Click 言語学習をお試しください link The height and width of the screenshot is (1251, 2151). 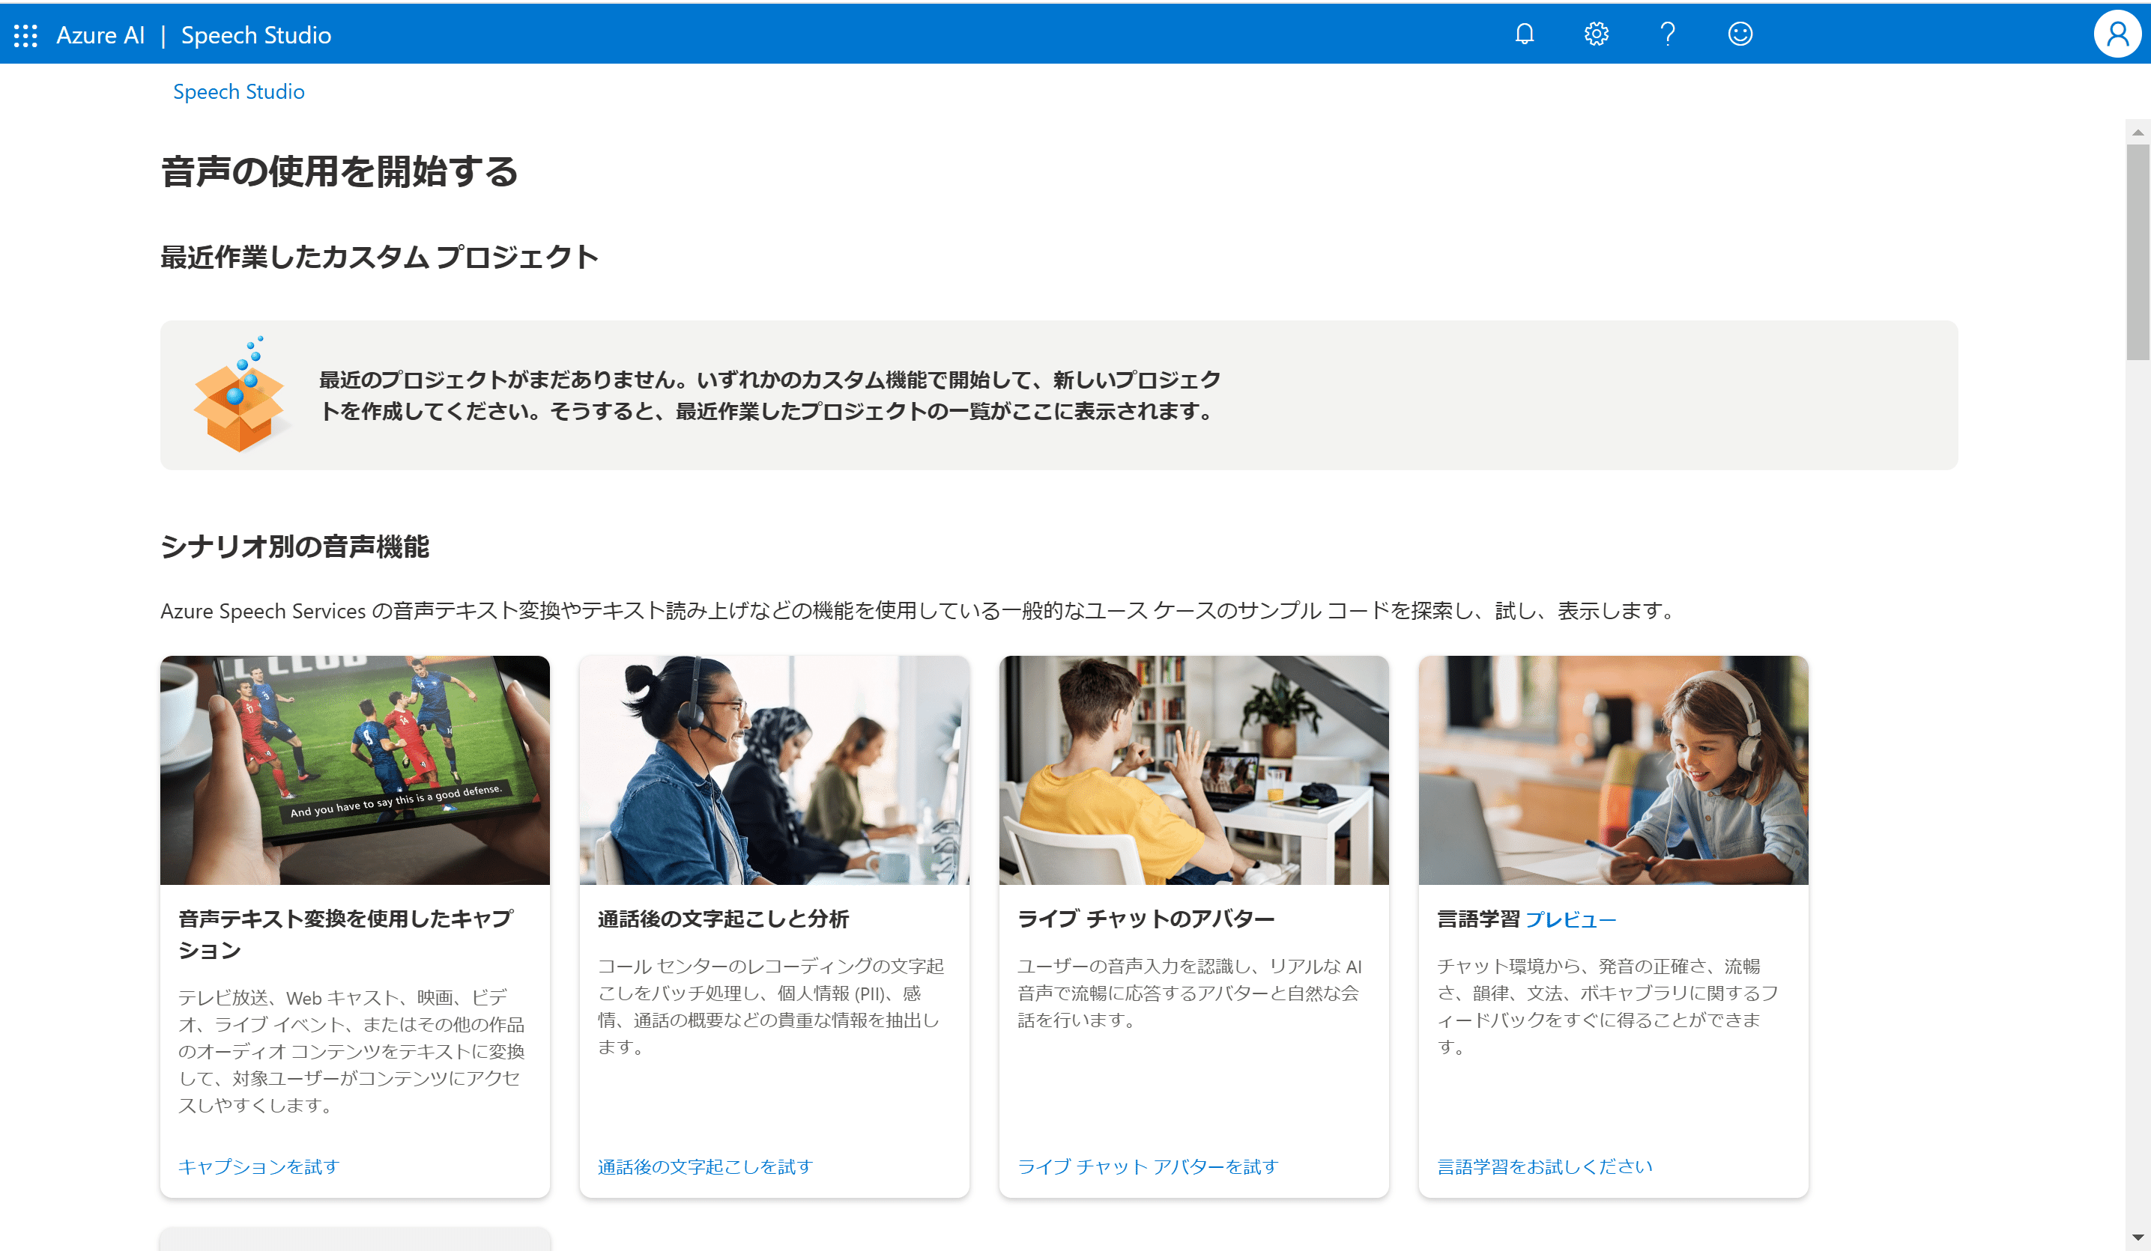pos(1545,1166)
